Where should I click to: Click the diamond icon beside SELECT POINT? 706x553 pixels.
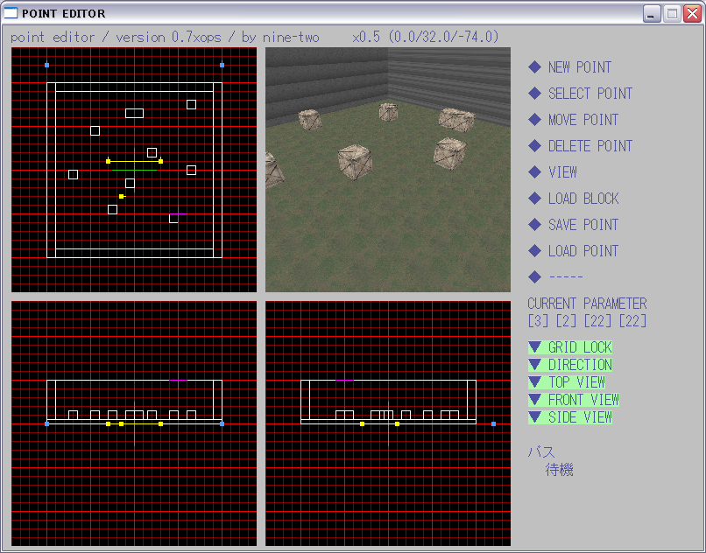[534, 94]
